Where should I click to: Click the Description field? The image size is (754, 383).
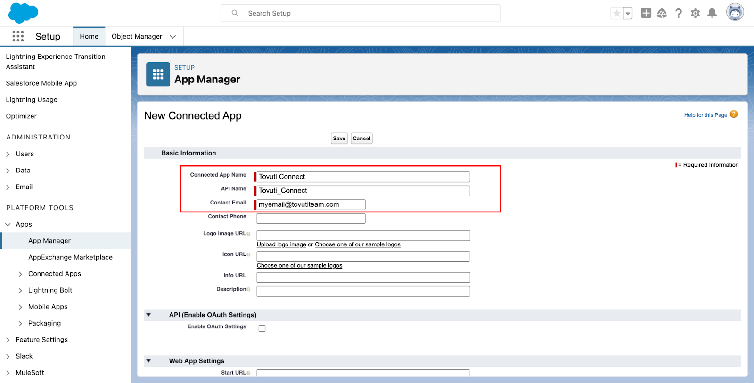(363, 291)
